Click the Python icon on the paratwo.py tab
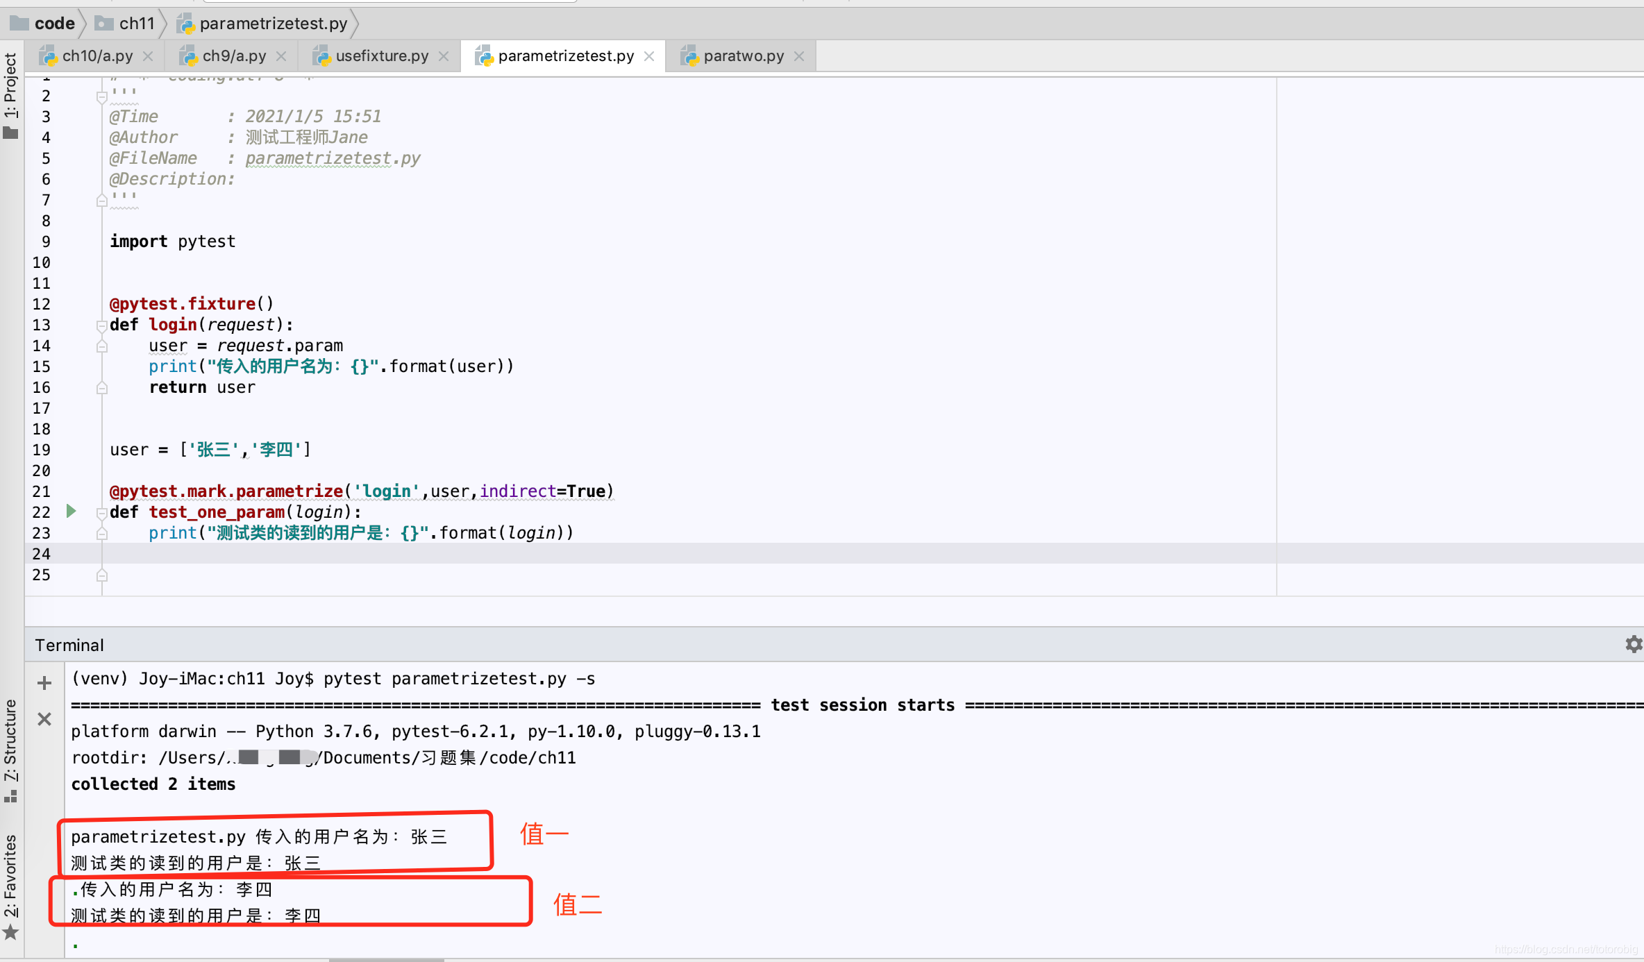This screenshot has height=962, width=1644. [x=689, y=56]
